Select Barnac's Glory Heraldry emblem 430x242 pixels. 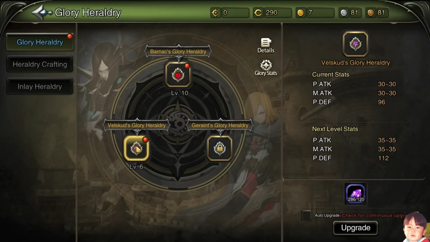tap(178, 75)
